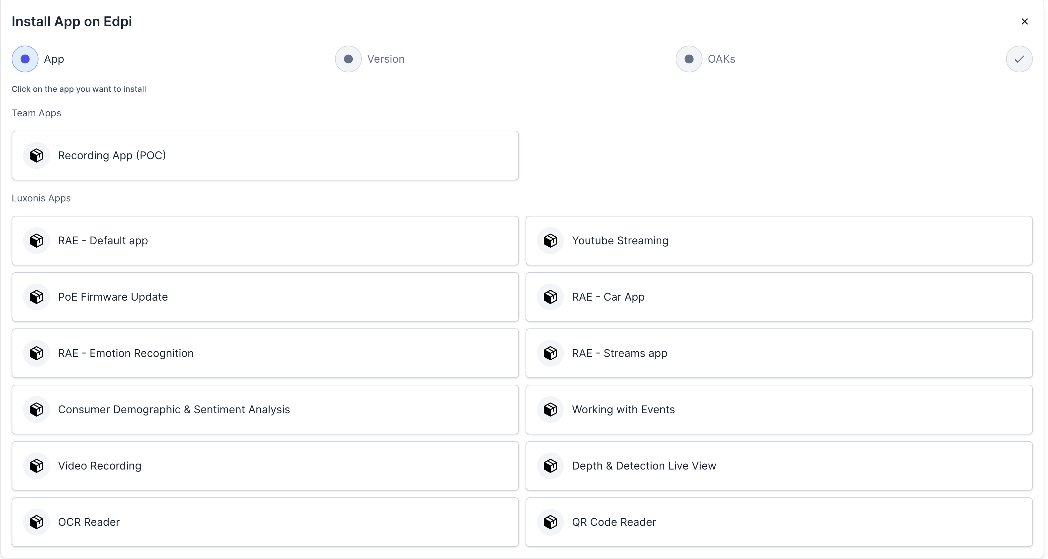Jump to the OAKs step indicator
1048x559 pixels.
pos(689,59)
